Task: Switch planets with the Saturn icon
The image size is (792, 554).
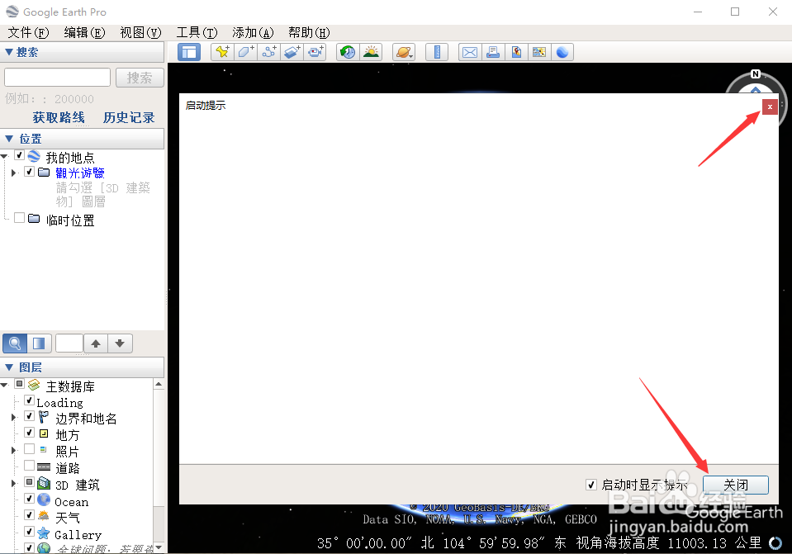Action: [x=404, y=52]
